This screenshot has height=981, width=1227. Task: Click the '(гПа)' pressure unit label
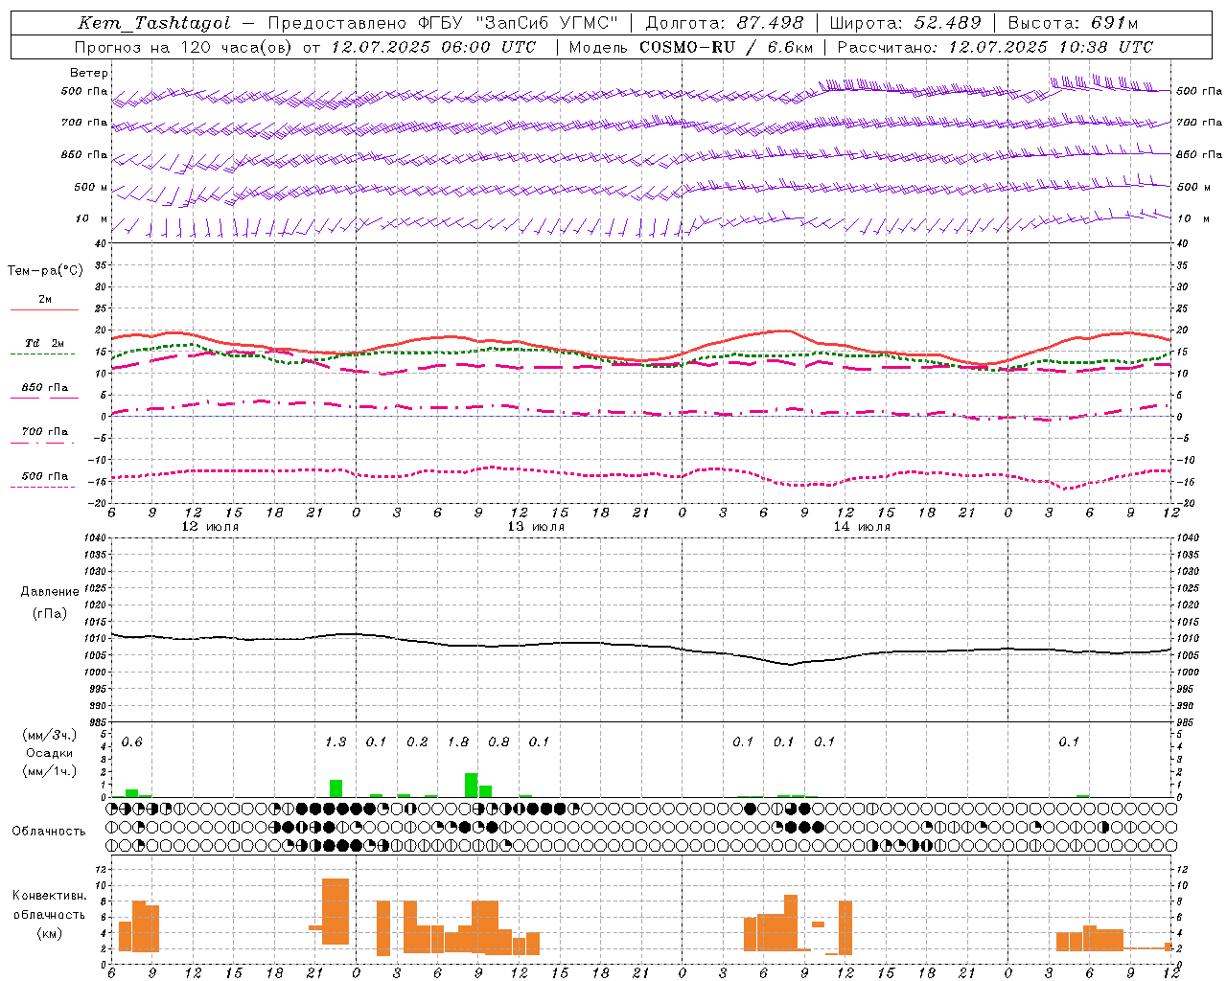50,614
